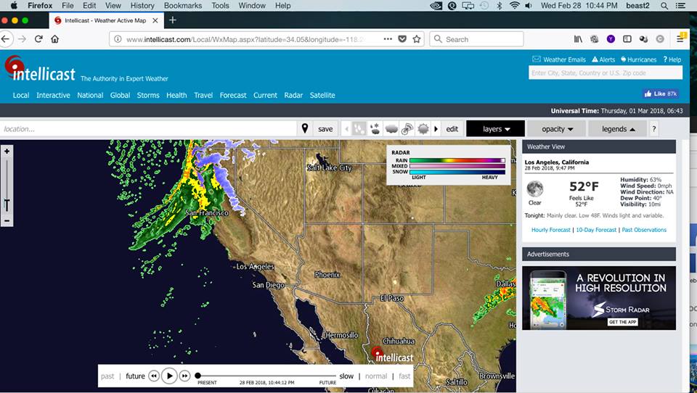Click the location search input field
The image size is (697, 393).
click(149, 129)
